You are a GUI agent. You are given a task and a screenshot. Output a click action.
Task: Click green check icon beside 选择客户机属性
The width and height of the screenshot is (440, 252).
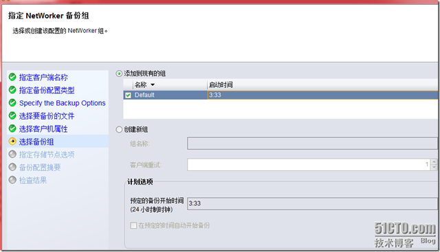click(x=12, y=128)
